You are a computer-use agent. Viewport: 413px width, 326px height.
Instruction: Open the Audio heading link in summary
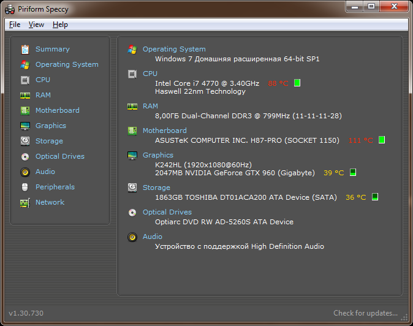(153, 237)
